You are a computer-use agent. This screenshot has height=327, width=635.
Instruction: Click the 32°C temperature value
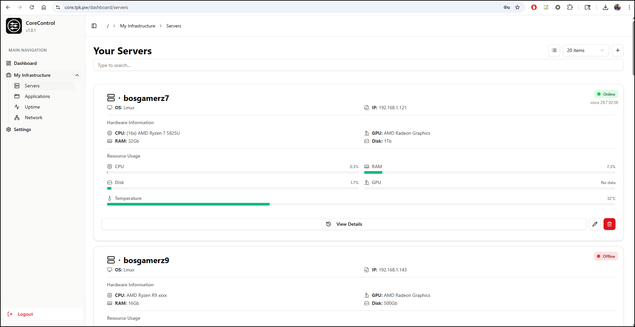(611, 199)
